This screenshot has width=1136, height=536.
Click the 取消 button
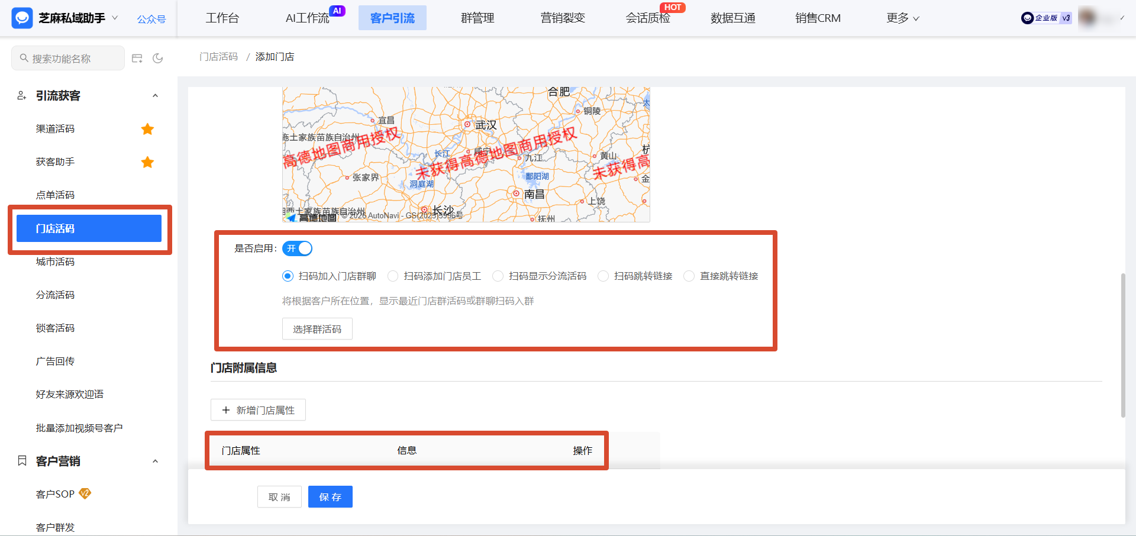tap(279, 497)
